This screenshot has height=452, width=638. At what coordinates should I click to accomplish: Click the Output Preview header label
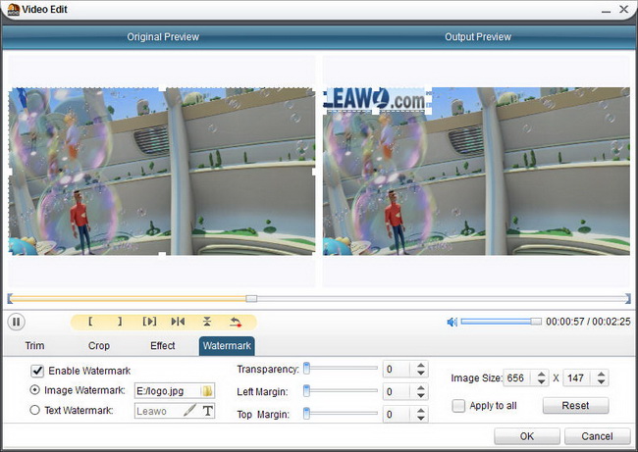pos(478,37)
